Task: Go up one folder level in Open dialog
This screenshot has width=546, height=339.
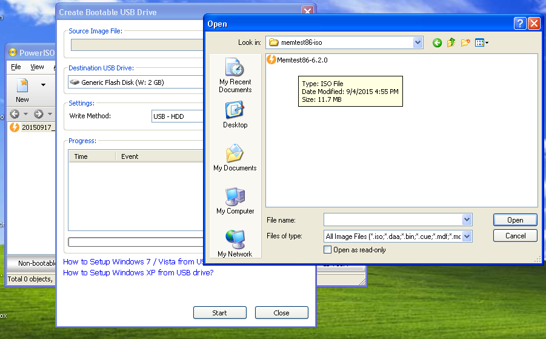Action: 451,42
